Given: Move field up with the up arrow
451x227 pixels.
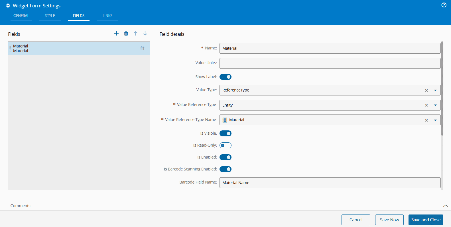Looking at the screenshot, I should pyautogui.click(x=136, y=34).
